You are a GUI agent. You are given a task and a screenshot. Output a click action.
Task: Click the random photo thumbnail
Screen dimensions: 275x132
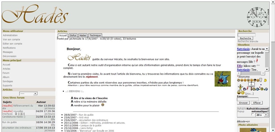[253, 130]
